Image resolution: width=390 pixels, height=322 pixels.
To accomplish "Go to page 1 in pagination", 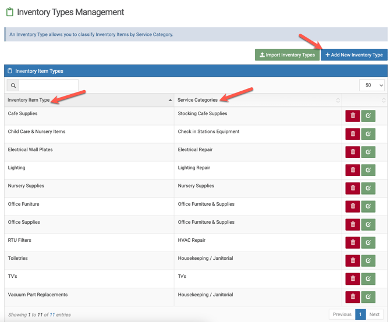I will pyautogui.click(x=360, y=314).
